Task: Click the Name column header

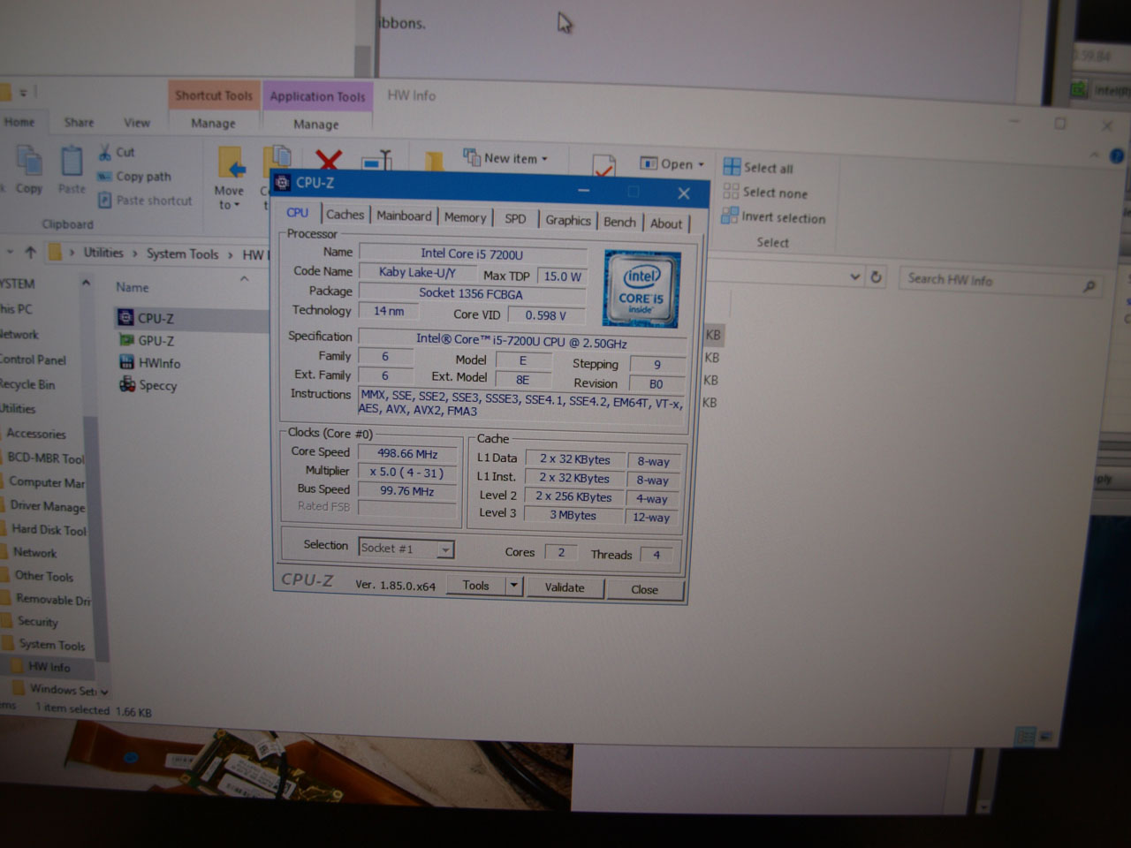Action: 133,287
